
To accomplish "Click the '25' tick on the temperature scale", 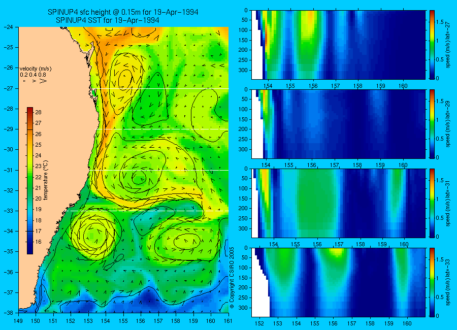I will click(x=38, y=145).
